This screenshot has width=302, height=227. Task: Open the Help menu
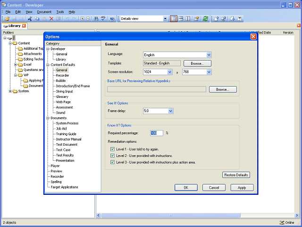[72, 12]
